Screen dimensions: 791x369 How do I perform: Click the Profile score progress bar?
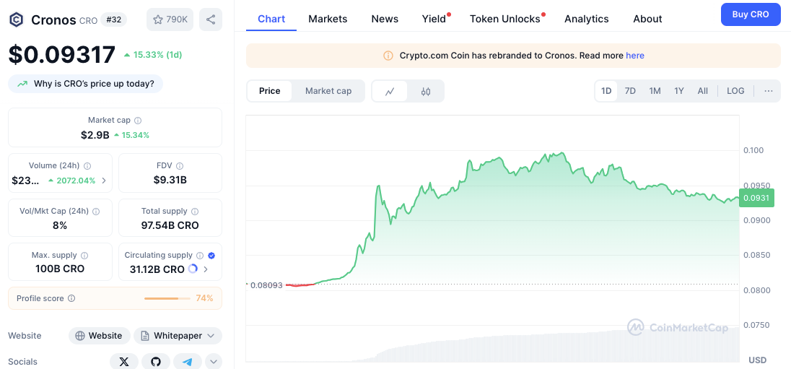(x=167, y=298)
